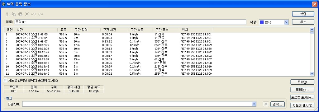The width and height of the screenshot is (319, 112).
Task: Sort by the 위치 column header
Action: coord(196,30)
